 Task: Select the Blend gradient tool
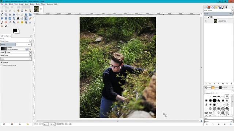[x=26, y=19]
